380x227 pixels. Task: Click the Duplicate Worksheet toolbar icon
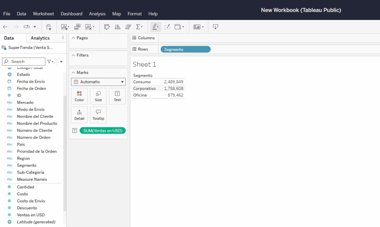click(x=77, y=27)
